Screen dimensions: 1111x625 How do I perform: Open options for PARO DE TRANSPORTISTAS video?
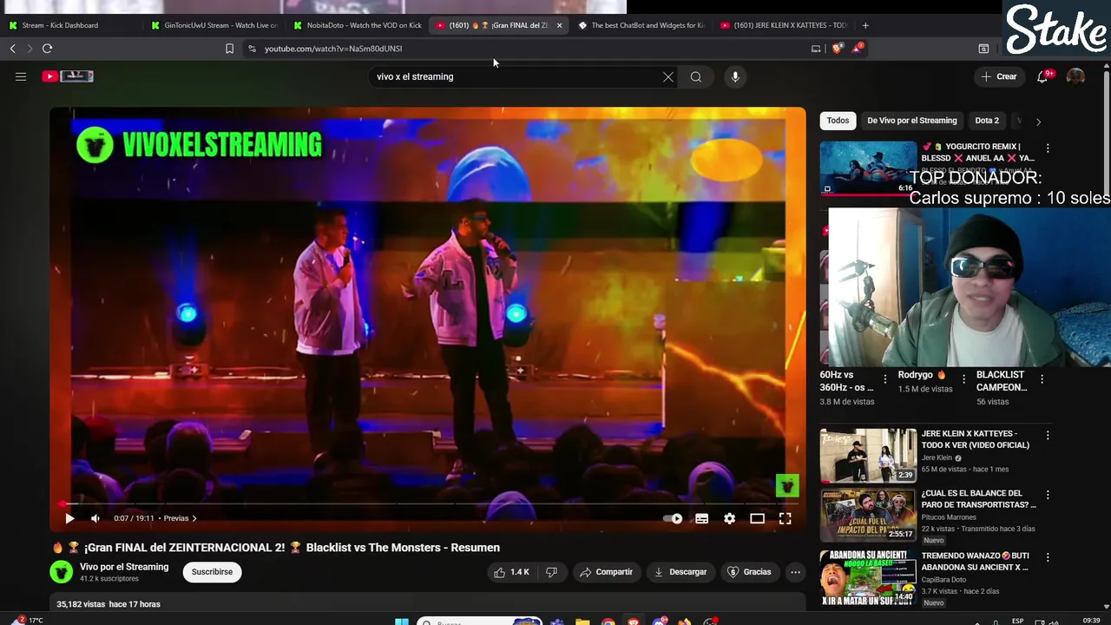[1048, 495]
